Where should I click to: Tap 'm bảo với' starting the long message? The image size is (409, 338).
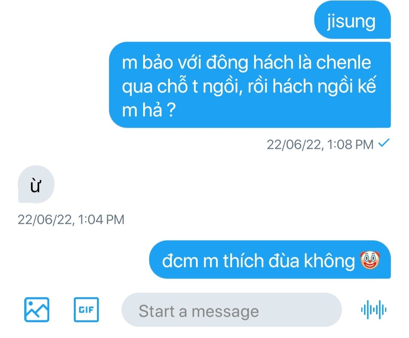pyautogui.click(x=161, y=63)
